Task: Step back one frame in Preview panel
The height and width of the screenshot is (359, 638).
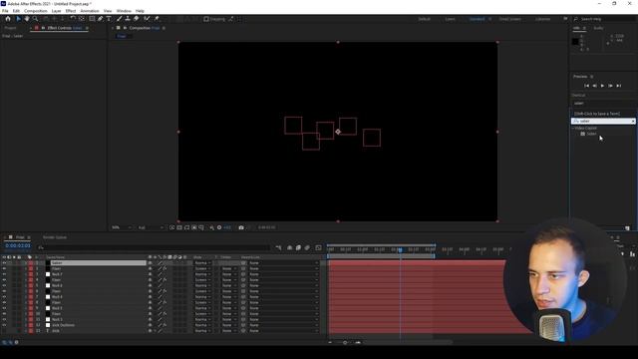Action: click(594, 86)
